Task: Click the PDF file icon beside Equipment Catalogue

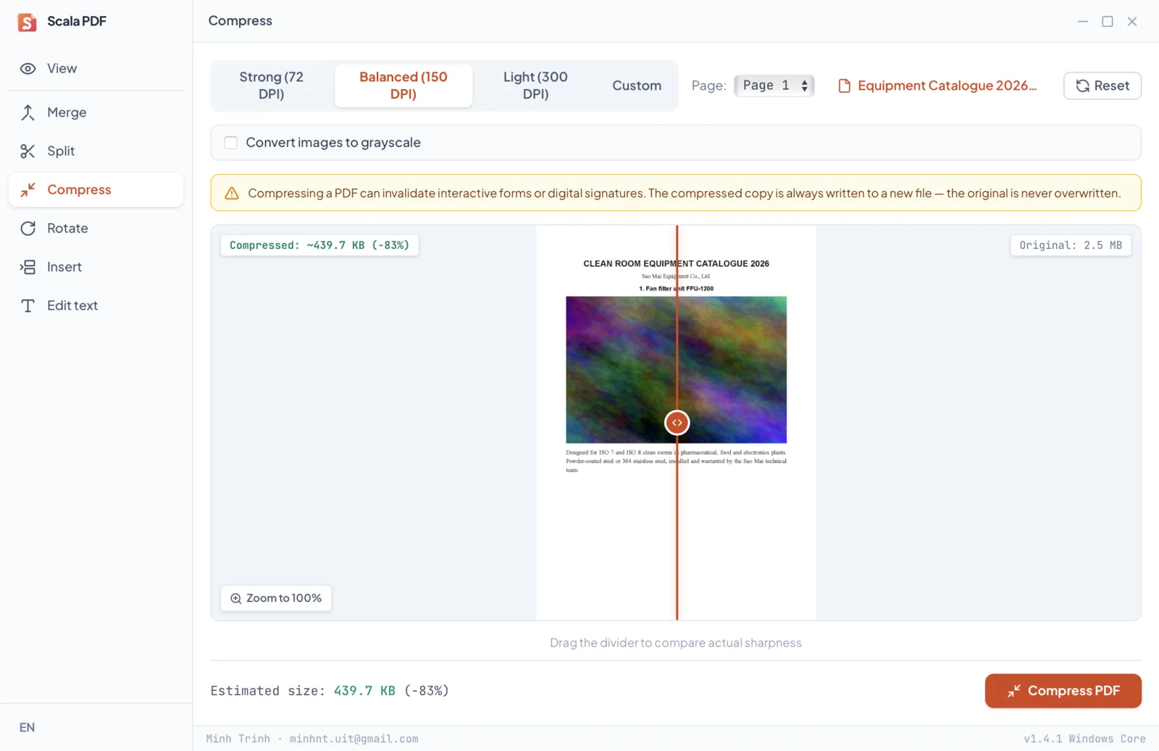Action: [x=844, y=85]
